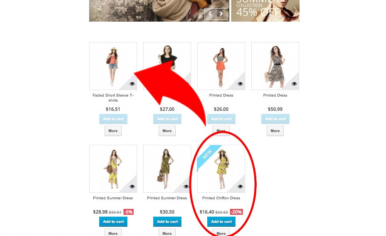Quick view the Printed Chiffon Dress
Image resolution: width=386 pixels, height=236 pixels.
tap(240, 187)
